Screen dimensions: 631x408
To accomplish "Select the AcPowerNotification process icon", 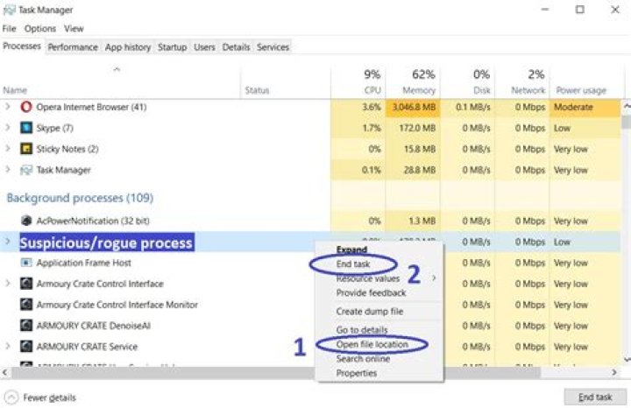I will point(26,222).
